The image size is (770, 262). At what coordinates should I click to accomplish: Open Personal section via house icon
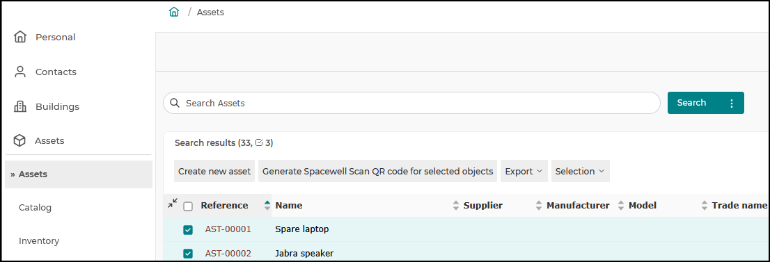click(x=19, y=37)
